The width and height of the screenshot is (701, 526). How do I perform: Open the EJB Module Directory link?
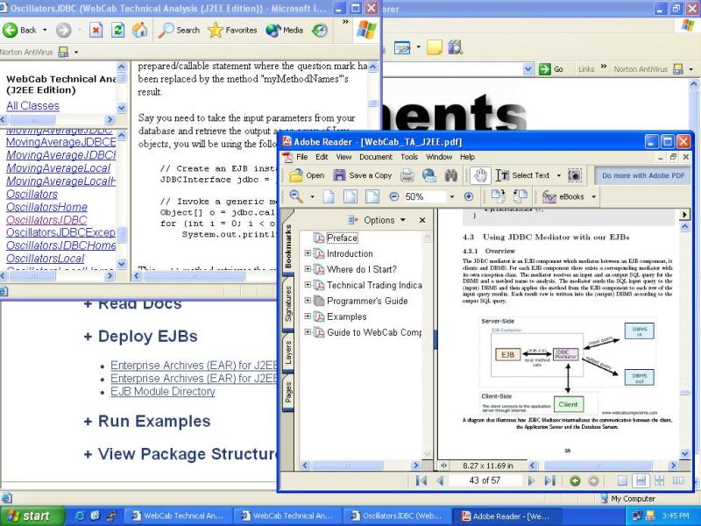[x=163, y=391]
